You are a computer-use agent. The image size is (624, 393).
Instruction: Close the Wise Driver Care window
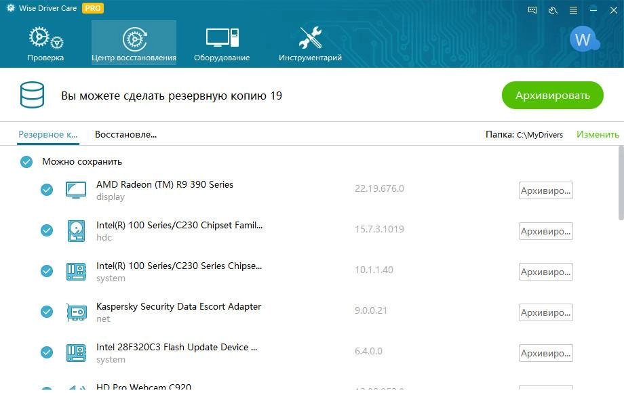(x=614, y=10)
